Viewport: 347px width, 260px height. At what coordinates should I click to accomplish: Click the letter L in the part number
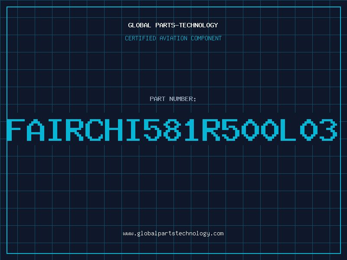288,130
